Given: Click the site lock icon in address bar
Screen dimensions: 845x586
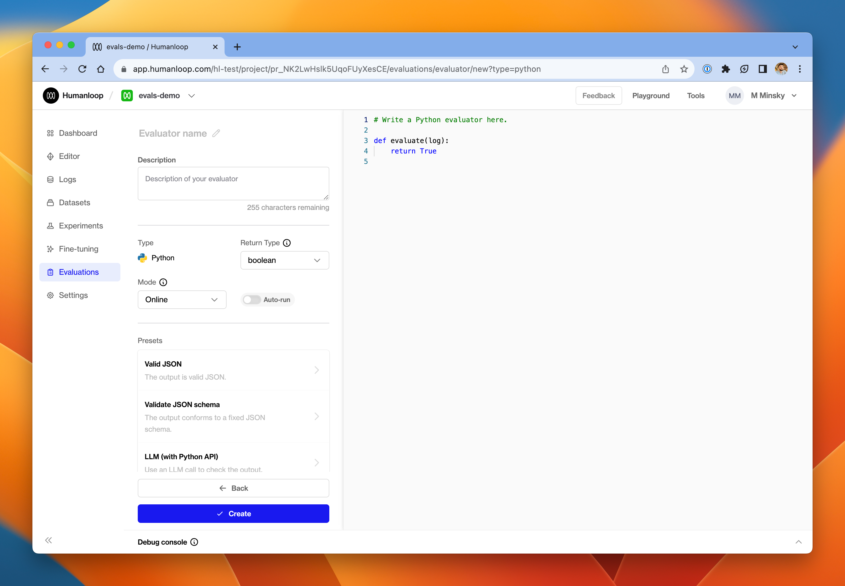Looking at the screenshot, I should coord(124,69).
